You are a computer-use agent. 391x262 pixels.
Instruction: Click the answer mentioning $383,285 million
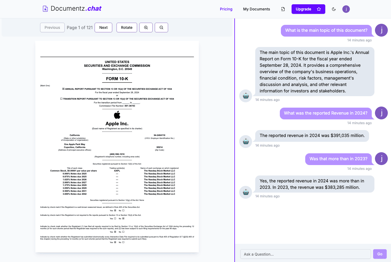click(x=315, y=184)
